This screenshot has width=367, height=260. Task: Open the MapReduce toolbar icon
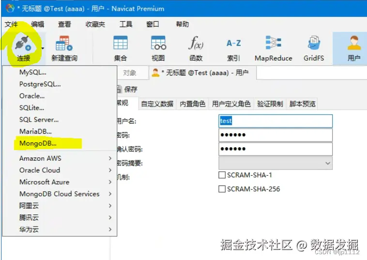point(273,43)
